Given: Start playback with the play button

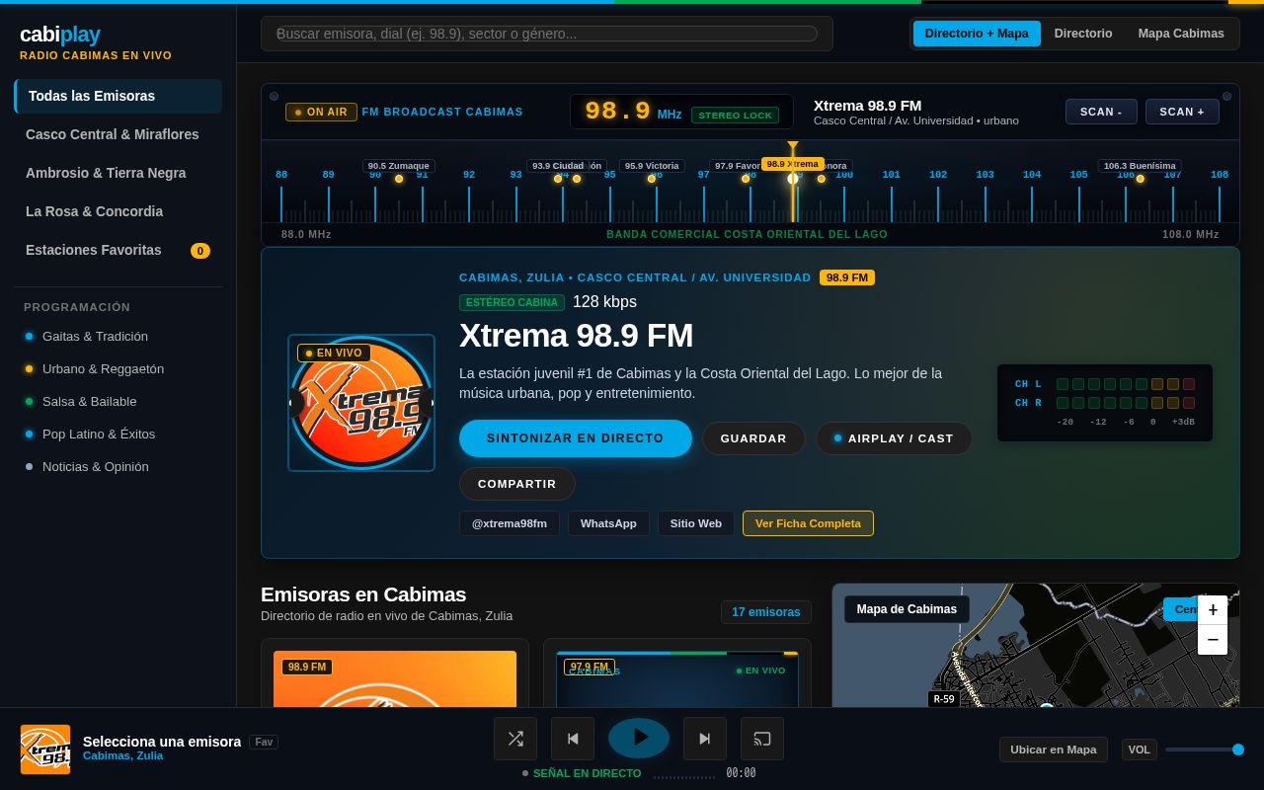Looking at the screenshot, I should (x=639, y=738).
